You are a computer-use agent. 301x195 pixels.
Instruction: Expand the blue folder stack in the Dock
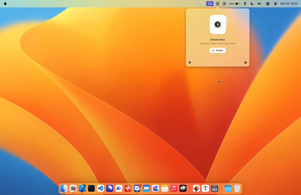click(228, 188)
